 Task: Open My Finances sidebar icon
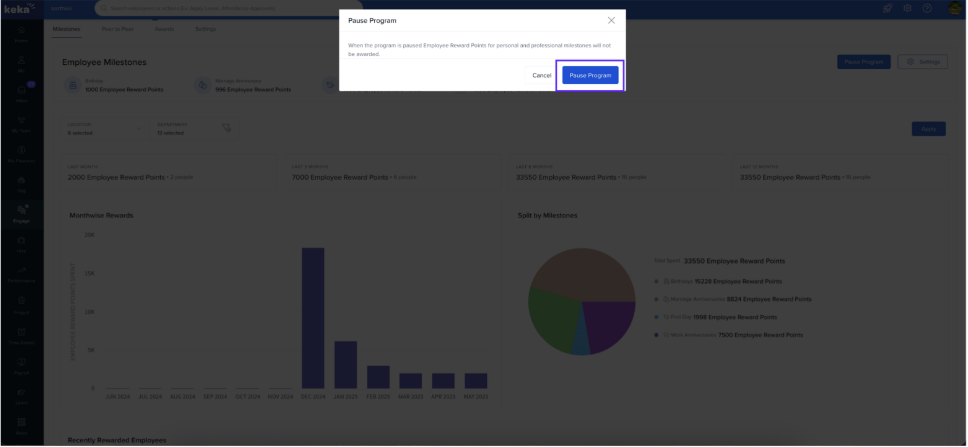[21, 154]
